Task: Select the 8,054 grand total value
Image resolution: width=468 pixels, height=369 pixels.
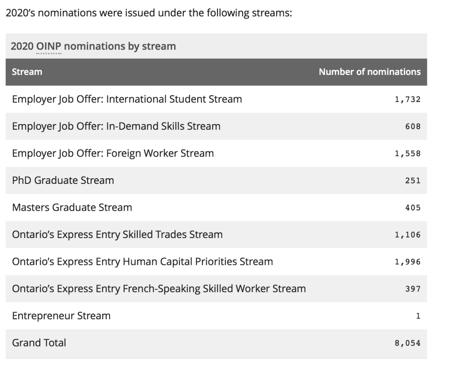Action: (407, 343)
